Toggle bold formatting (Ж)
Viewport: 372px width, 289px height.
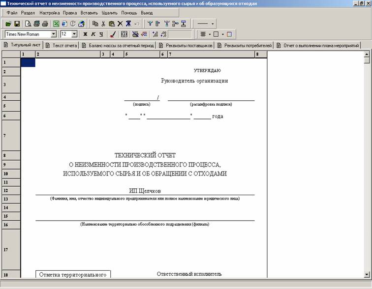(x=85, y=34)
